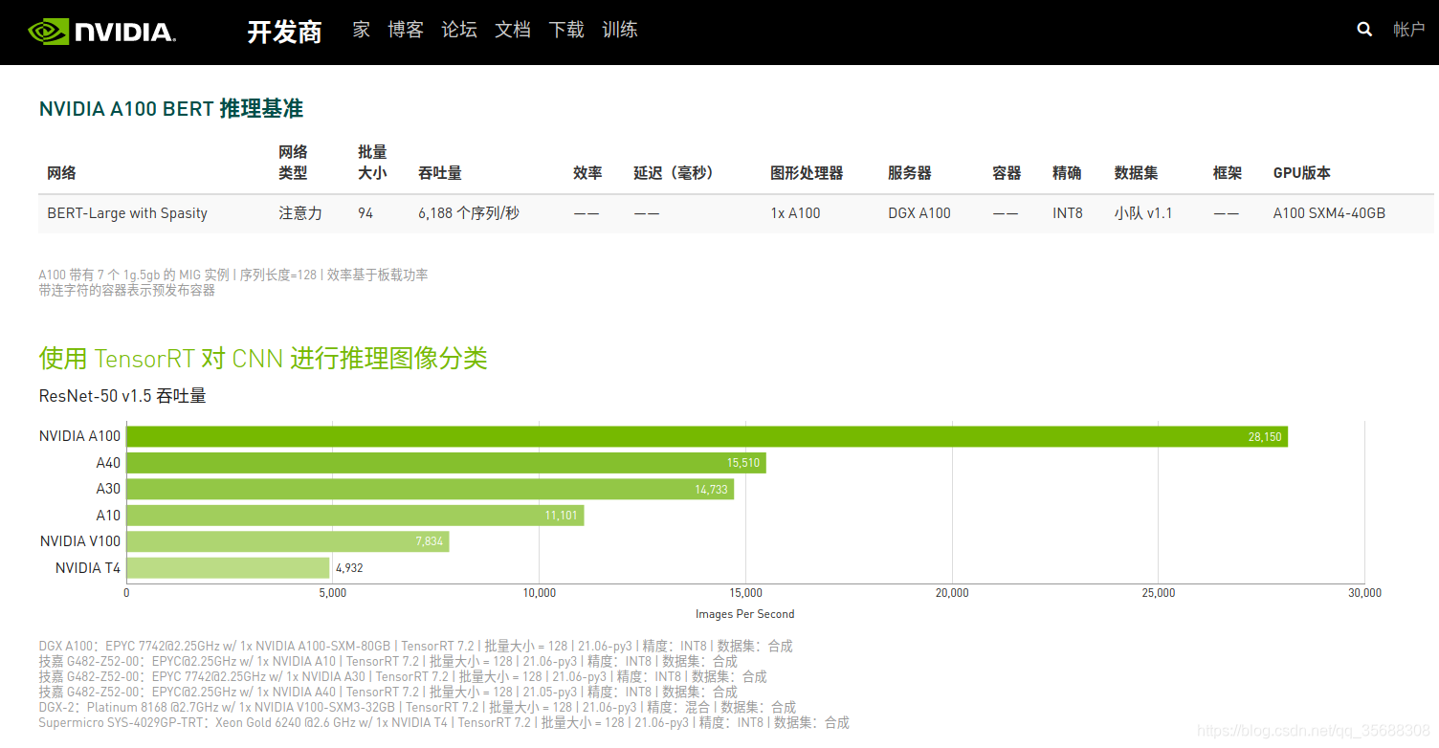Select the 注意力 network type cell
1439x748 pixels.
(300, 213)
